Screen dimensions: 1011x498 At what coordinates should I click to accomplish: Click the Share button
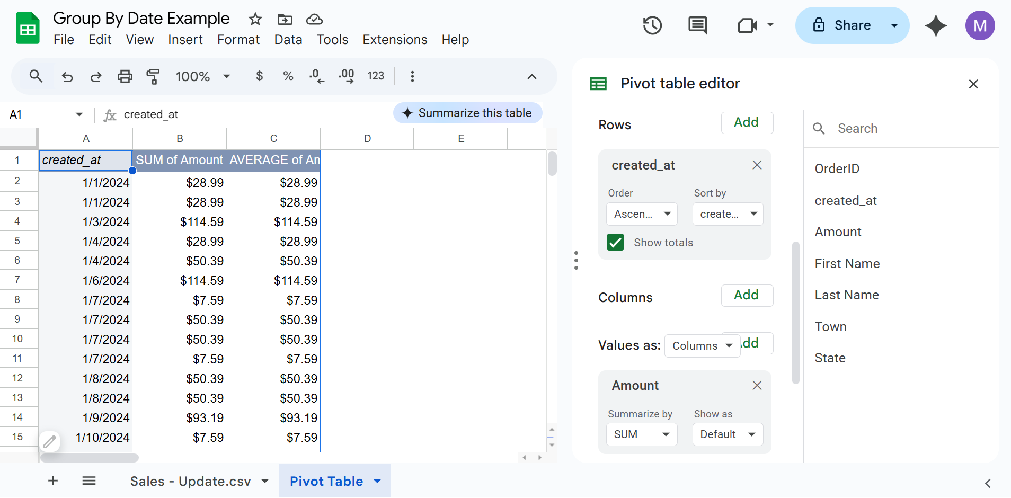click(x=838, y=25)
